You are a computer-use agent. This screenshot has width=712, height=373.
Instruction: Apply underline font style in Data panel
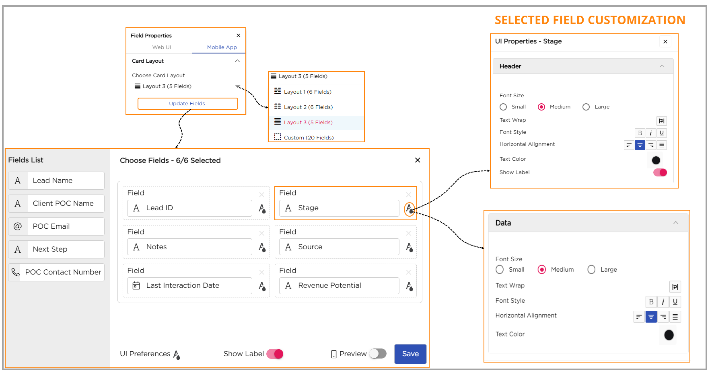click(675, 302)
